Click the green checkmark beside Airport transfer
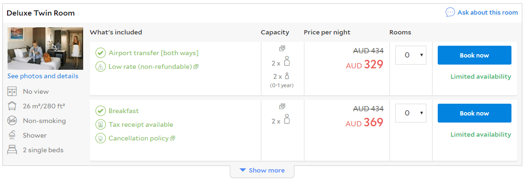 point(100,53)
